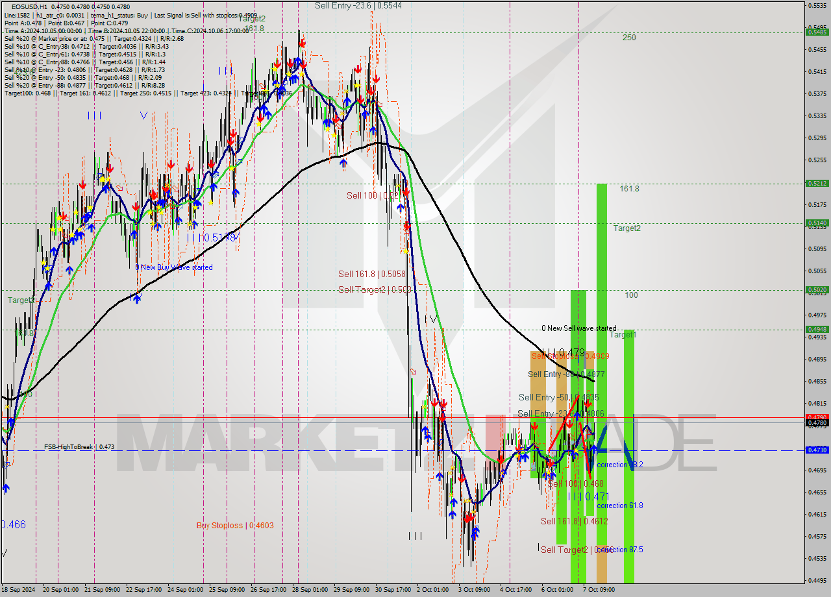
Task: Click the 'I I I 0.5118' wave label
Action: [212, 238]
